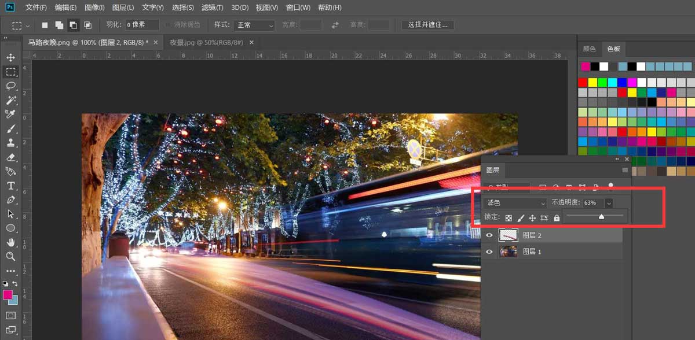Open the 滤镜(T) menu
The image size is (695, 340).
[x=213, y=8]
